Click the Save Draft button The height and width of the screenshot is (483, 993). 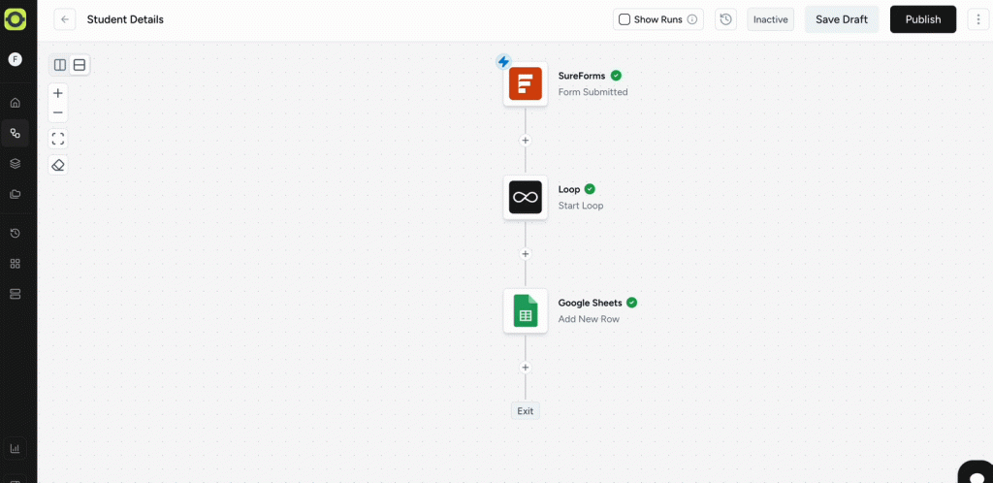click(x=841, y=19)
